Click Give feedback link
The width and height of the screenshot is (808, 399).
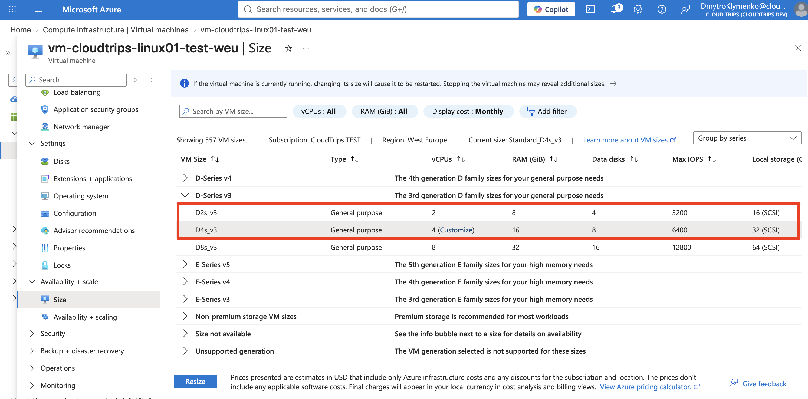[x=758, y=383]
